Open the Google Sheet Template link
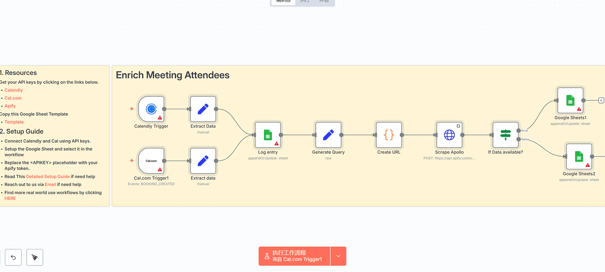The image size is (605, 272). [14, 122]
